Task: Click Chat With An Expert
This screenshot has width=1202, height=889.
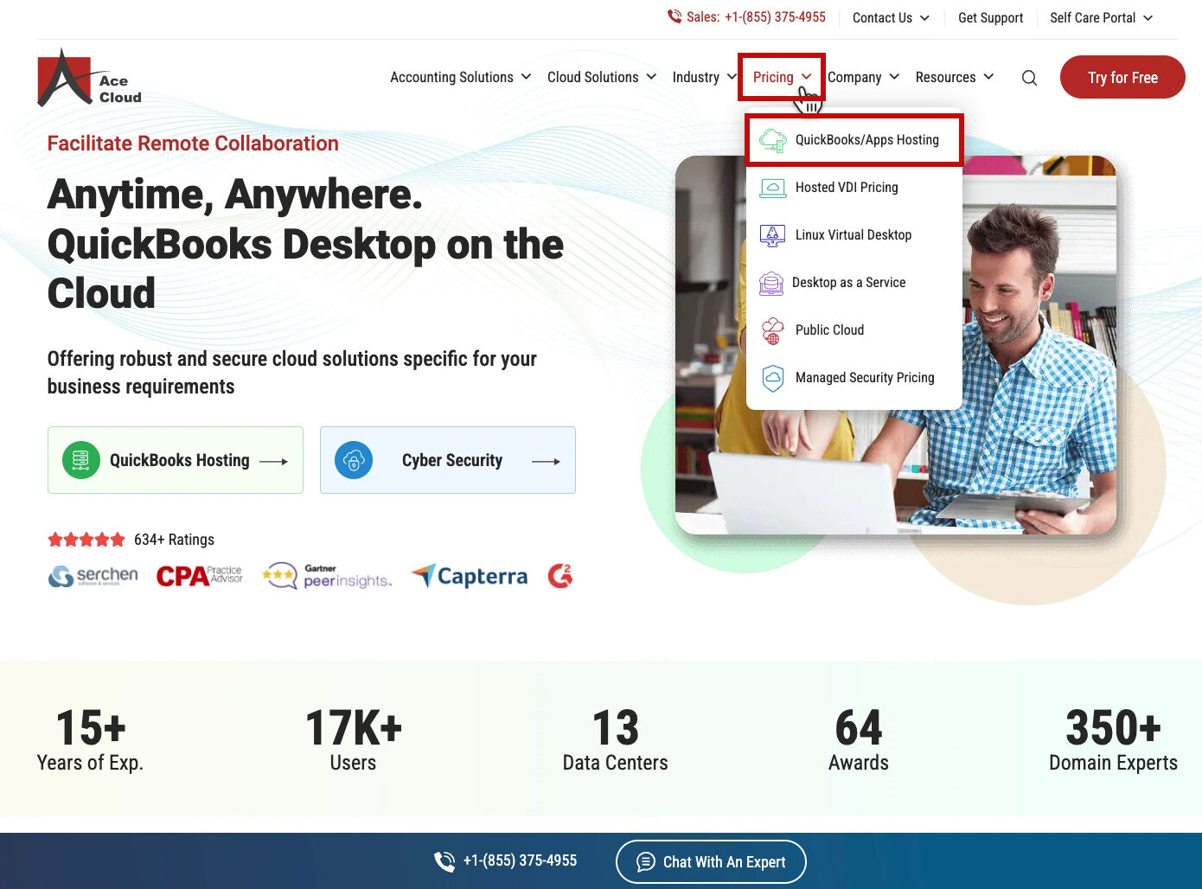Action: click(710, 861)
